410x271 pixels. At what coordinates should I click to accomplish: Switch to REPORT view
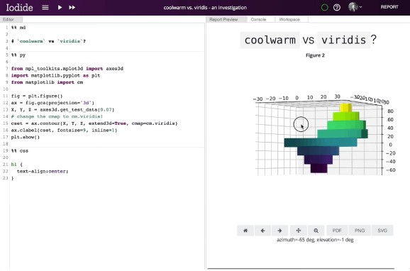point(389,7)
